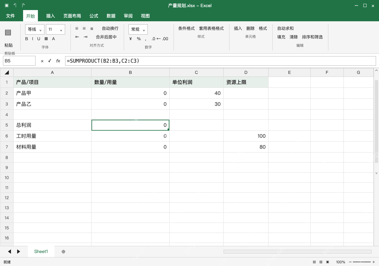Switch to Page Layout view in status bar

point(321,262)
